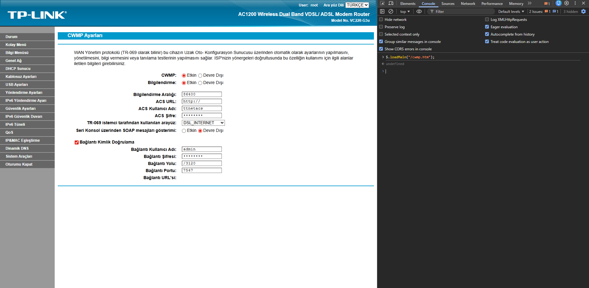This screenshot has height=288, width=589.
Task: Open the Durum menu item
Action: tap(27, 37)
